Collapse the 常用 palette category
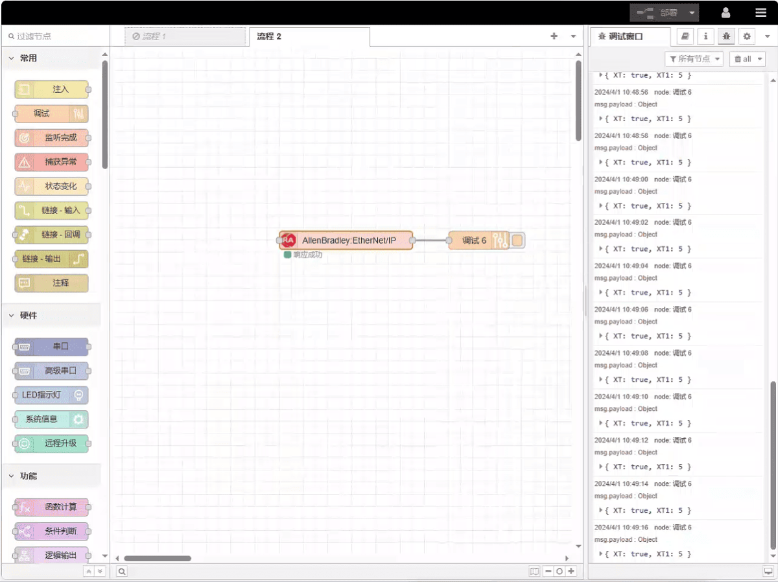Screen dimensions: 778x582 [x=12, y=58]
